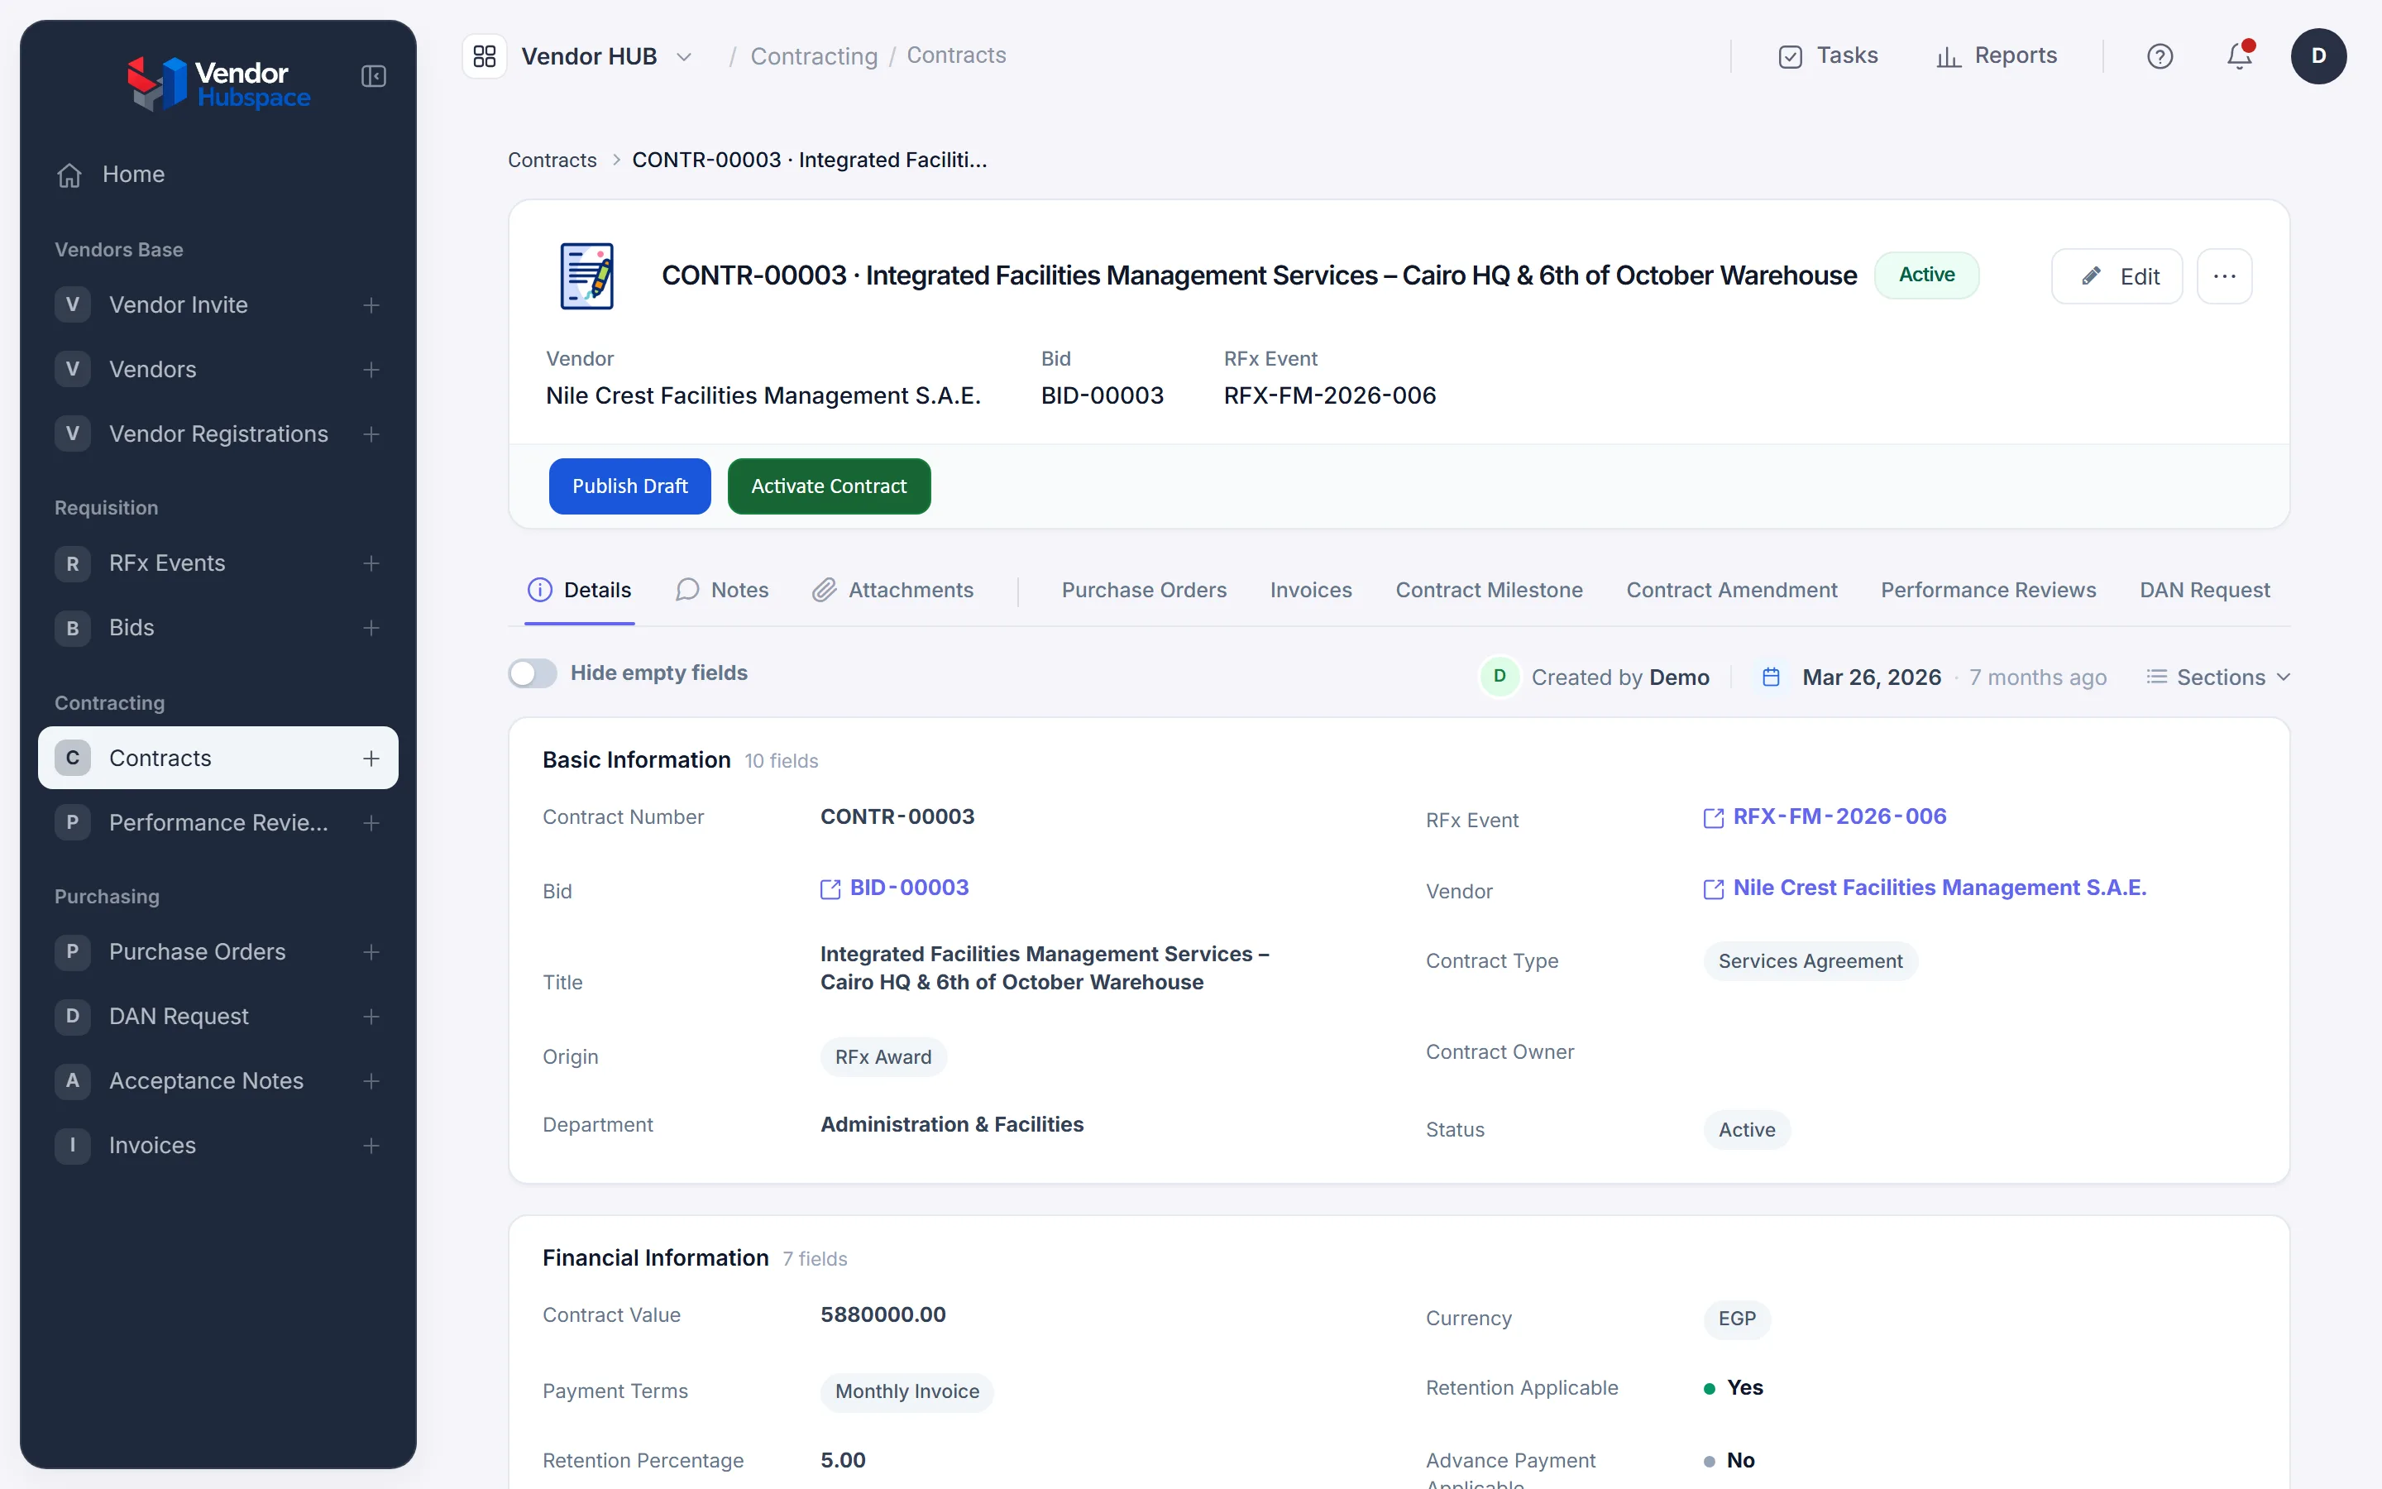Open Tasks in top bar
This screenshot has height=1489, width=2382.
[x=1829, y=56]
